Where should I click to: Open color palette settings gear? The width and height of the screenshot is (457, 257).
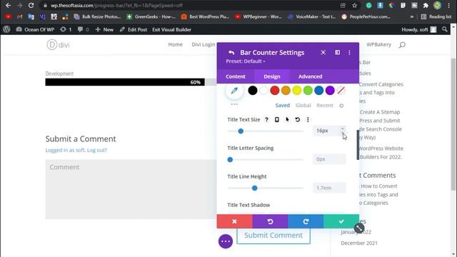tap(341, 106)
